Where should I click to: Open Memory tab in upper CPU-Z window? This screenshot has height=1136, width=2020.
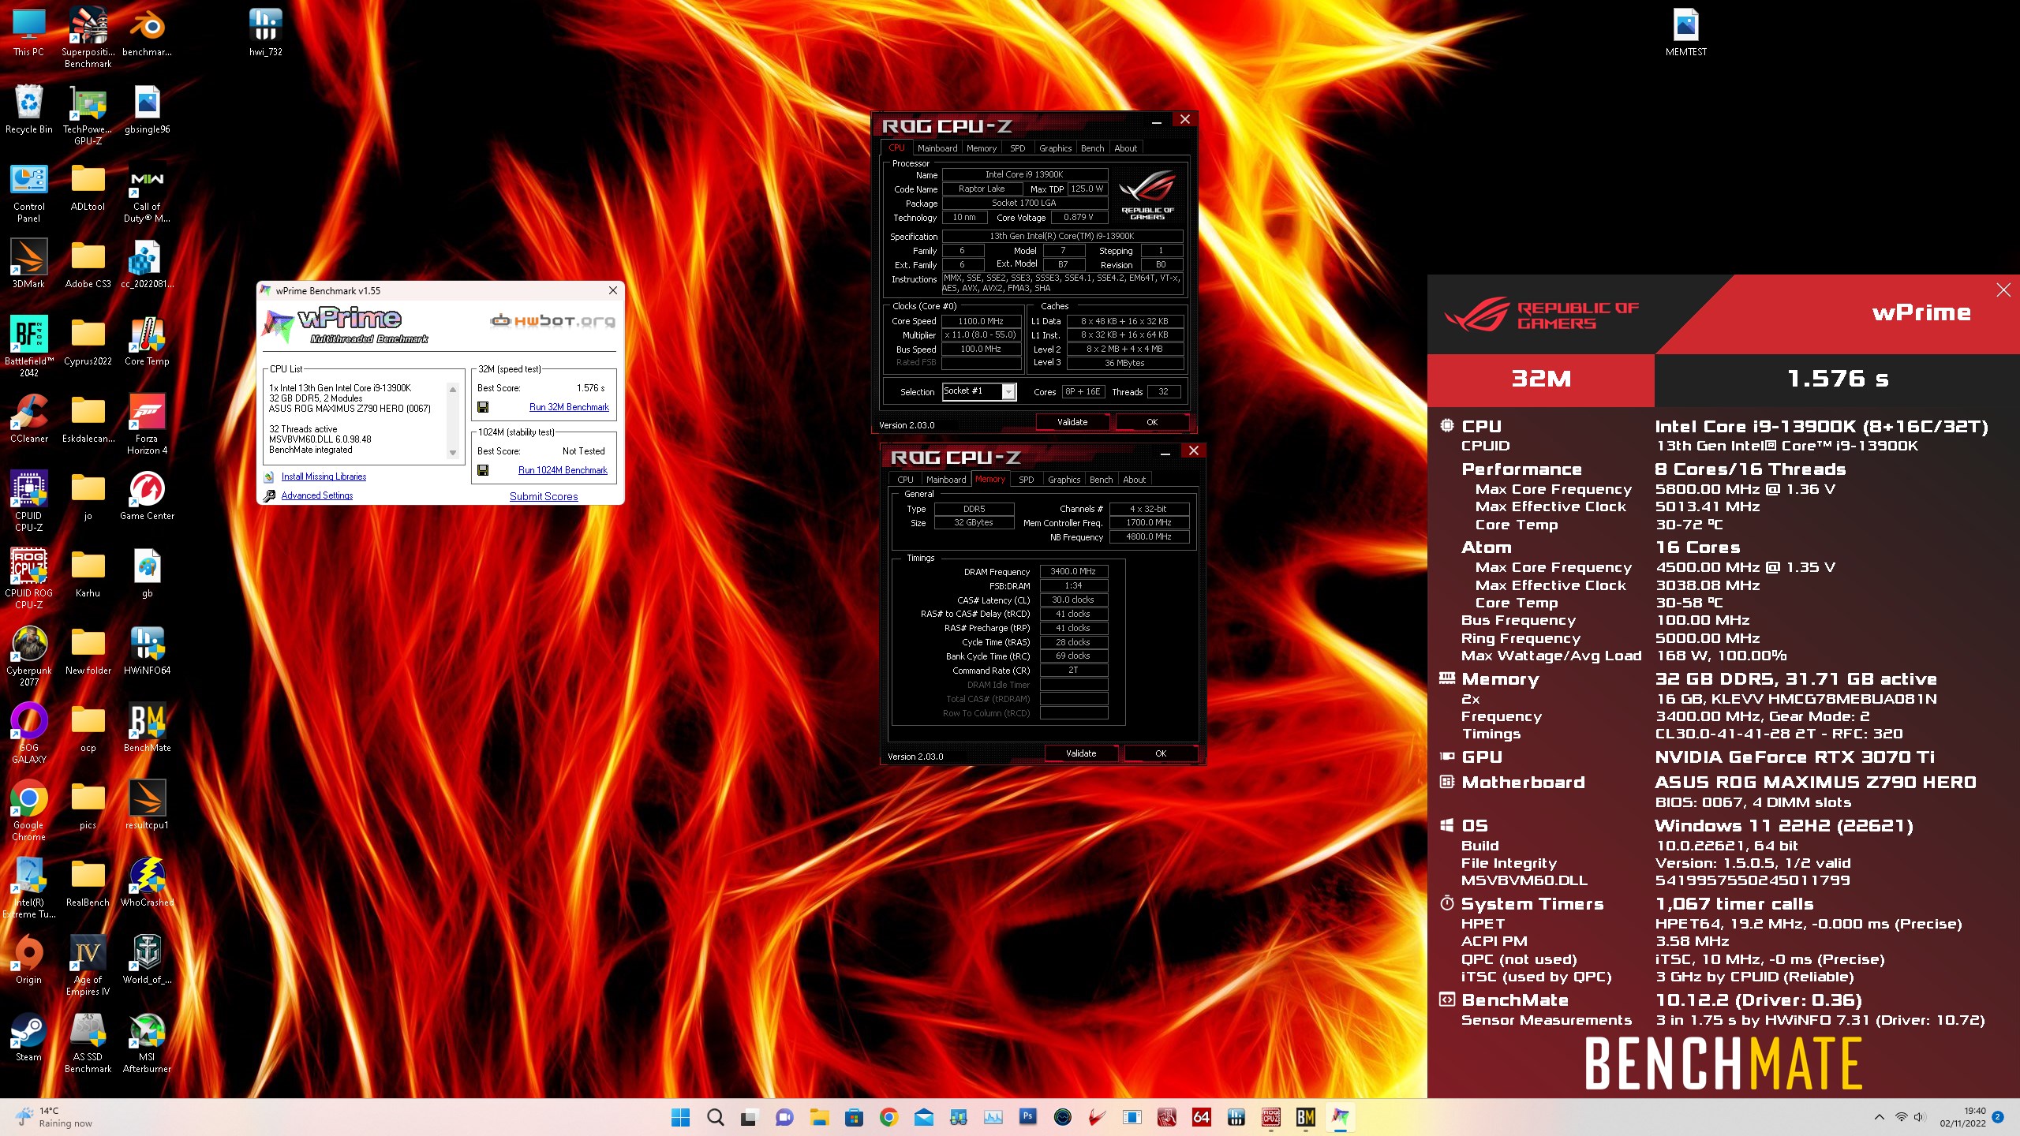coord(982,148)
